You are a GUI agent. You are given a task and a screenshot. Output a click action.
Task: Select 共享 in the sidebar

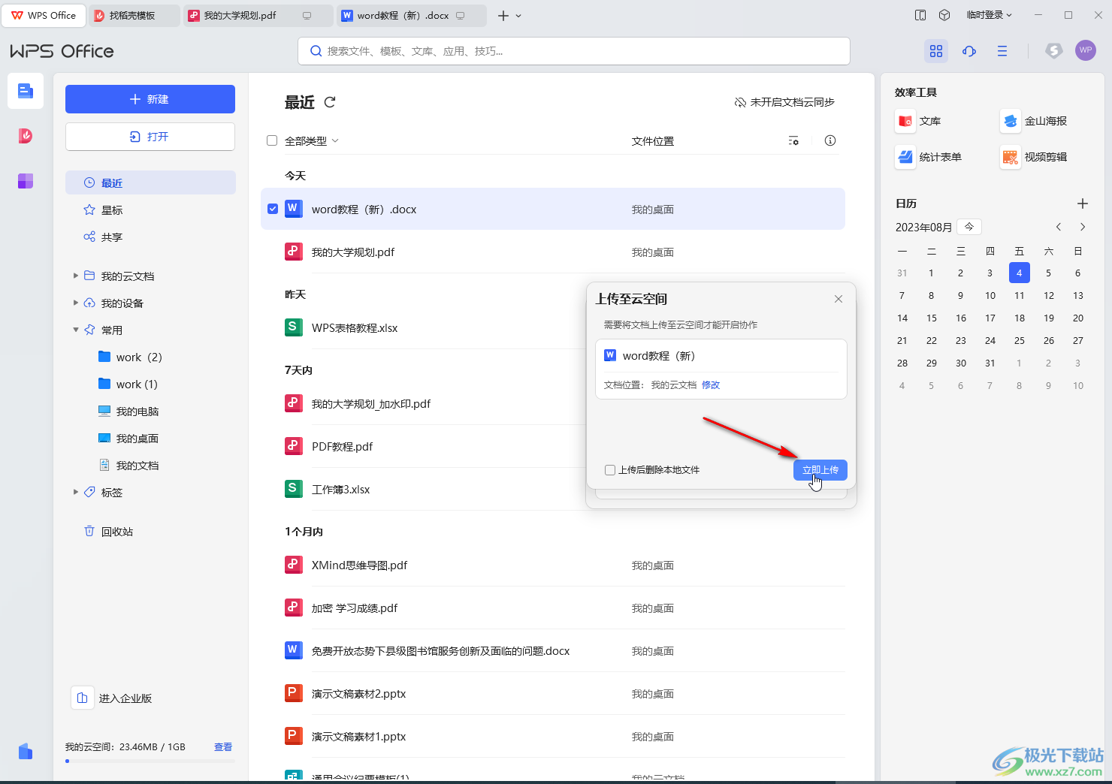point(150,237)
